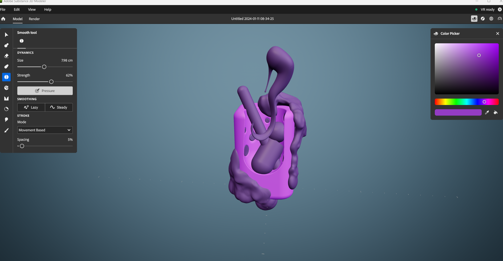This screenshot has height=261, width=503.
Task: Select the Smudge tool below the eraser
Action: point(6,66)
